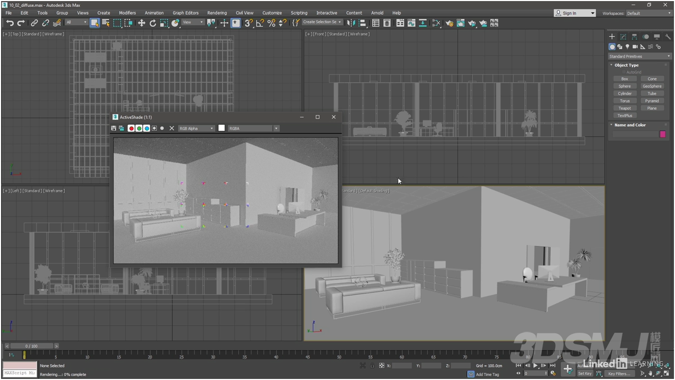Open the Civil View menu
The width and height of the screenshot is (675, 380).
[244, 13]
